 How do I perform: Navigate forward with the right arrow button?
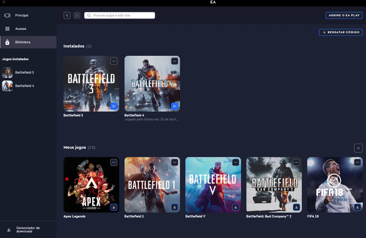77,15
